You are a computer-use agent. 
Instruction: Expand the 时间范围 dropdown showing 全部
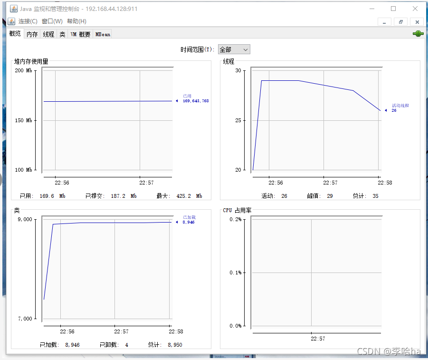coord(234,49)
